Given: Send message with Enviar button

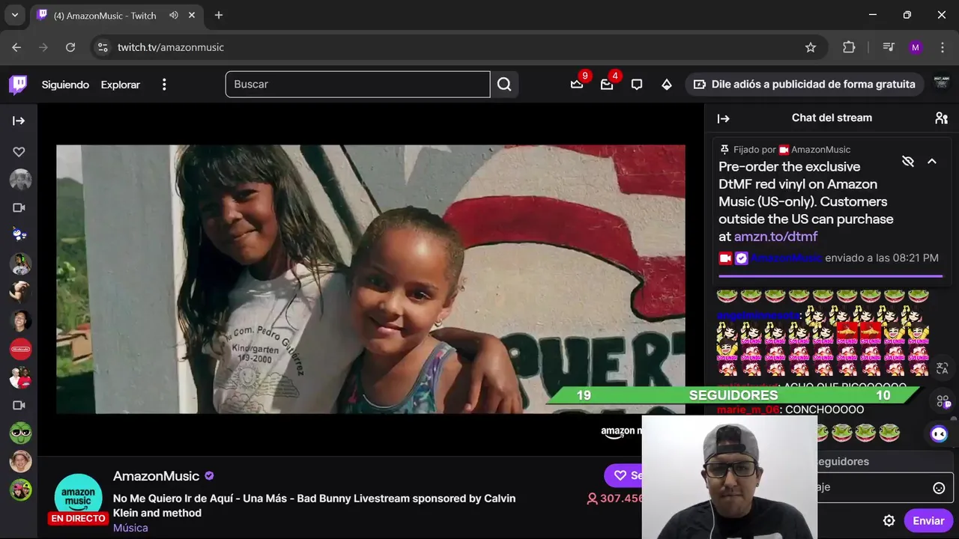Looking at the screenshot, I should point(928,521).
